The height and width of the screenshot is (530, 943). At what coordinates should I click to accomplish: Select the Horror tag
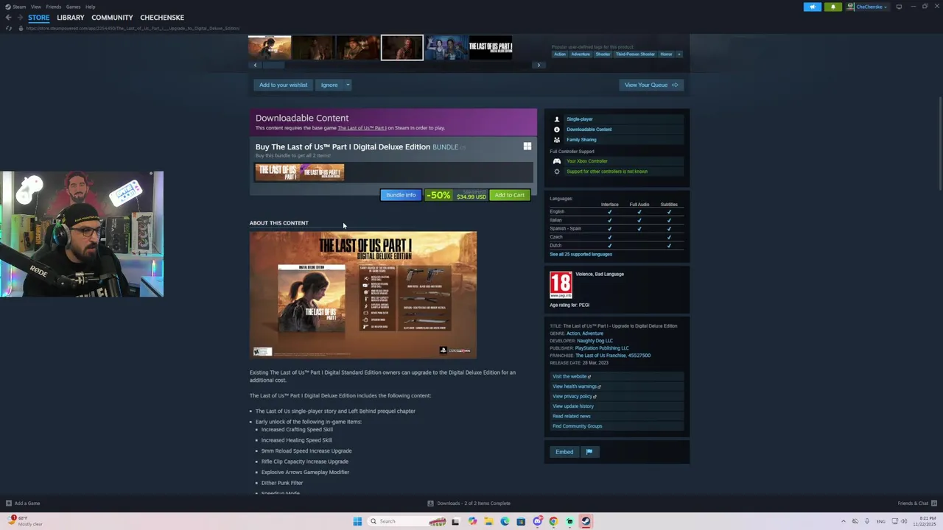coord(666,54)
